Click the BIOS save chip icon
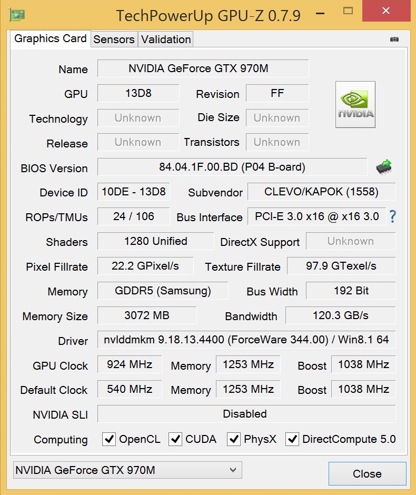416x495 pixels. [x=384, y=167]
